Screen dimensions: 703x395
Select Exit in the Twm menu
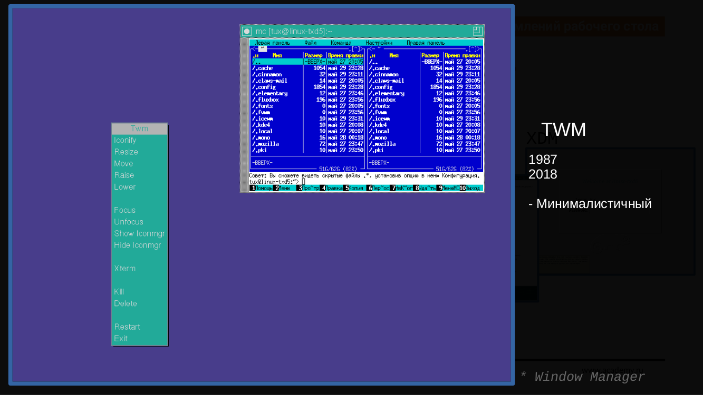[x=140, y=338]
